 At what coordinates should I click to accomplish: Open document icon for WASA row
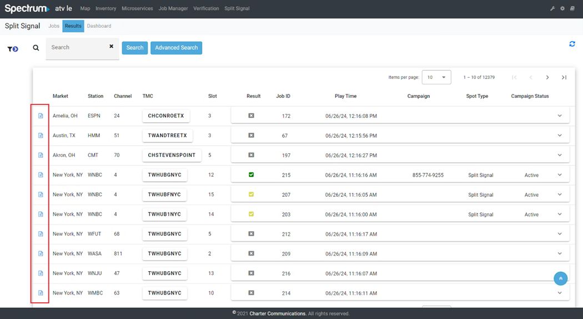pos(41,254)
